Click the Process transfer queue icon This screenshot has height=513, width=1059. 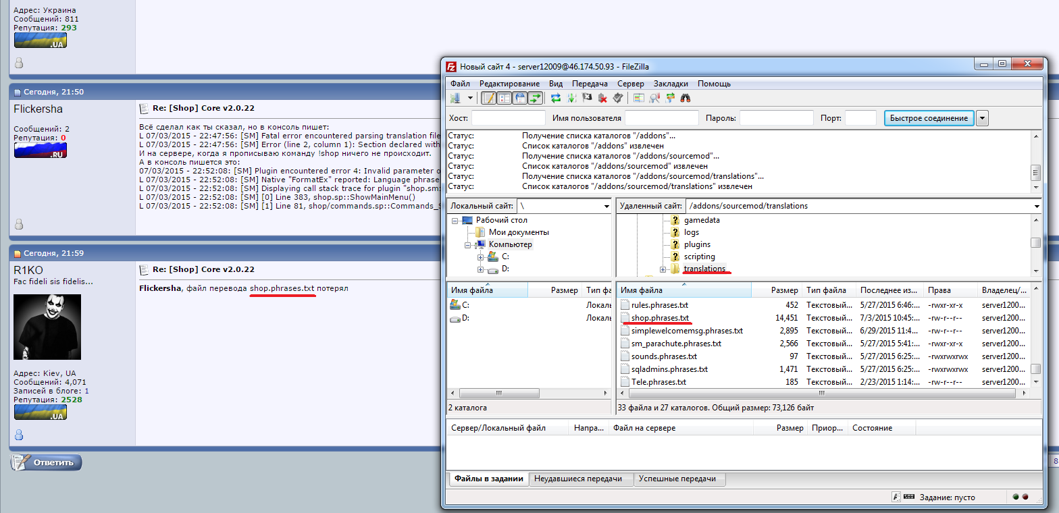[x=571, y=99]
